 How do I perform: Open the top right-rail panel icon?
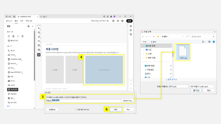[131, 26]
